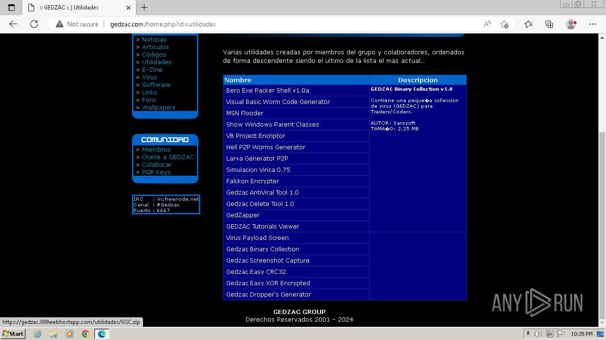Select Simulacion Virica 0.75 row
This screenshot has width=606, height=340.
[x=296, y=170]
